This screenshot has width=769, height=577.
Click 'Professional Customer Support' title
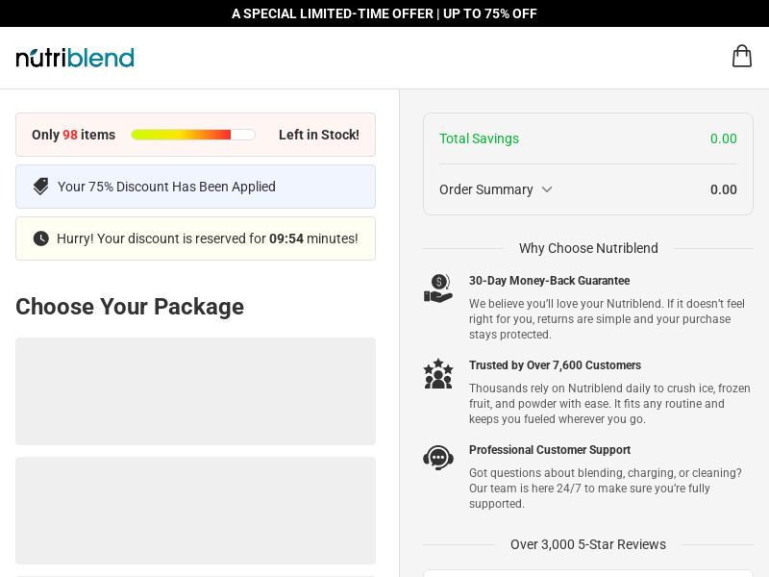pyautogui.click(x=550, y=450)
